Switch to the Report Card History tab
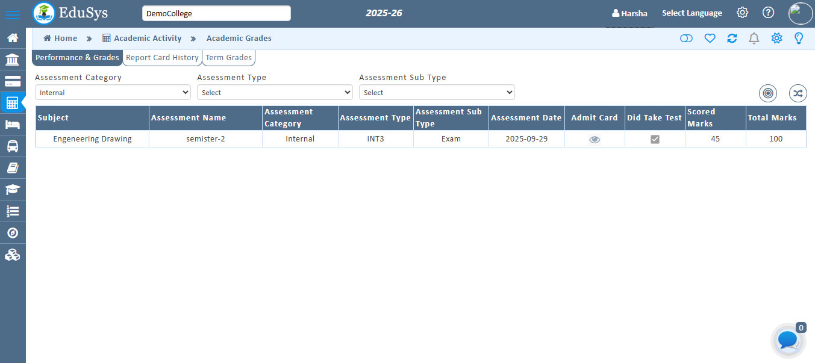The image size is (815, 363). tap(161, 57)
